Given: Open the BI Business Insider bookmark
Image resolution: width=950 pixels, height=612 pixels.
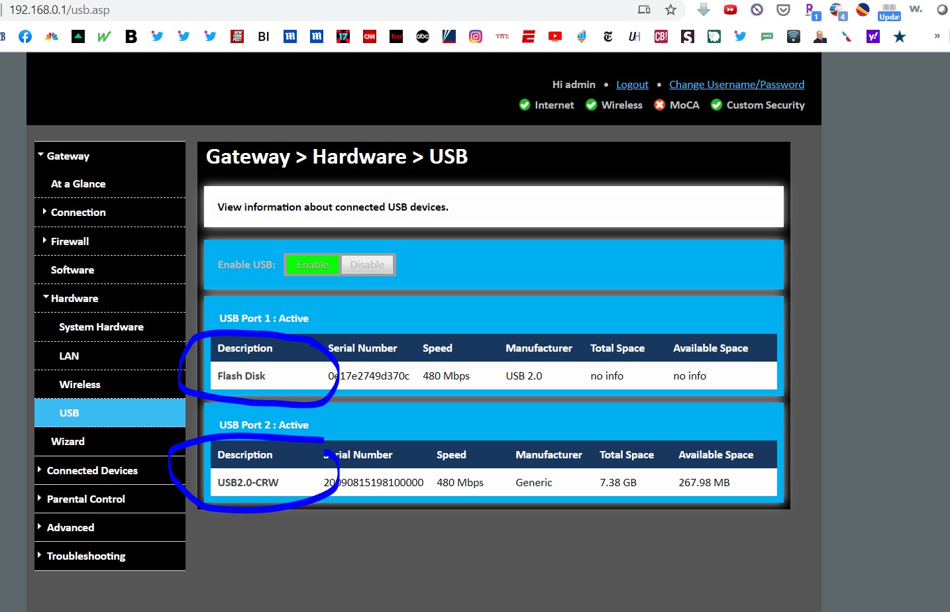Looking at the screenshot, I should tap(264, 36).
